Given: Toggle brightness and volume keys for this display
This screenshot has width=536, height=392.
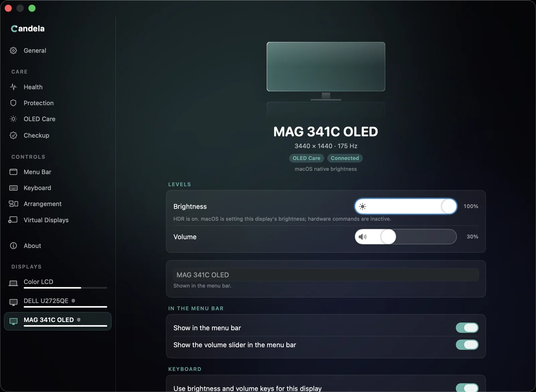Looking at the screenshot, I should pos(467,388).
